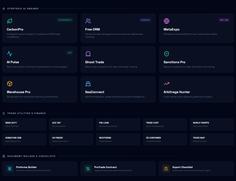Open the HS FINDER classification tile
Screen dimensions: 236x181
pyautogui.click(x=71, y=139)
